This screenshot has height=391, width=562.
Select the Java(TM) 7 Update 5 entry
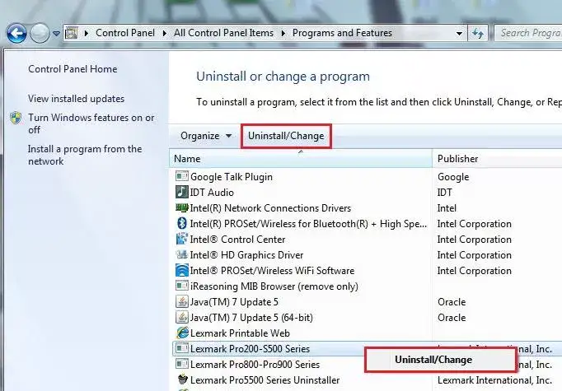click(x=234, y=302)
